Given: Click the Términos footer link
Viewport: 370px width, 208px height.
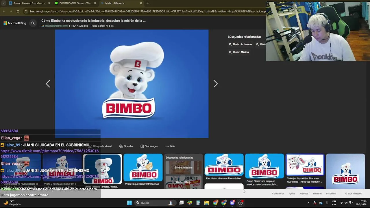Looking at the screenshot, I should [x=317, y=194].
